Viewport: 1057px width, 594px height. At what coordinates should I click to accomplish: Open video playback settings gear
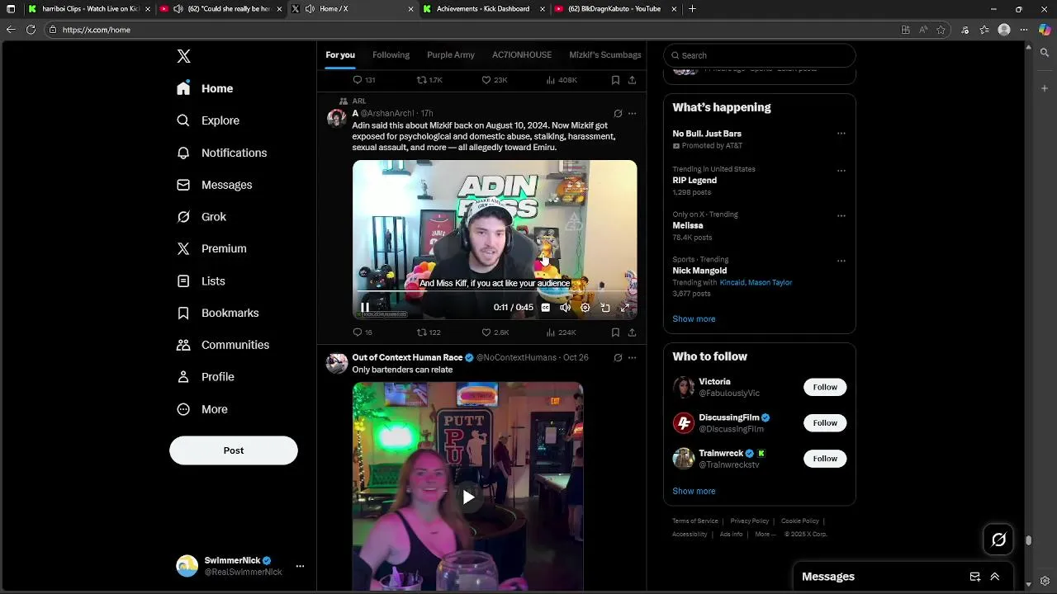[x=585, y=308]
